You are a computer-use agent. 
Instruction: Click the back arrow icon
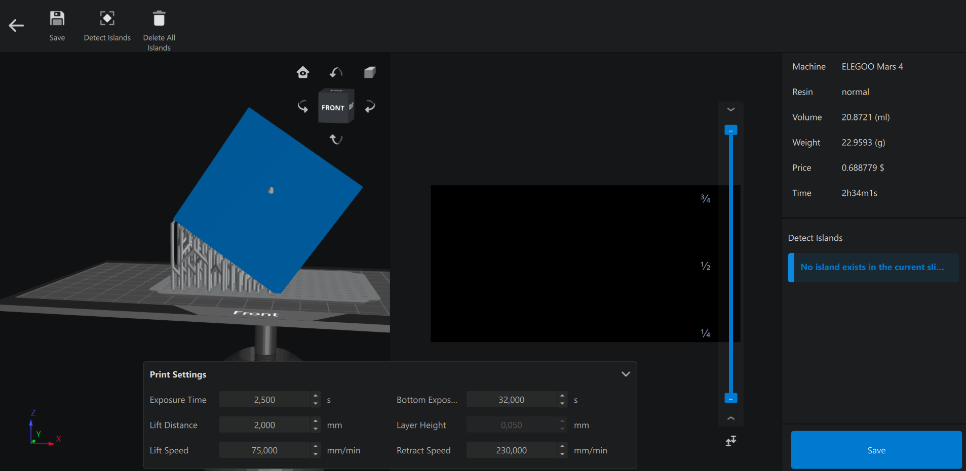[16, 25]
